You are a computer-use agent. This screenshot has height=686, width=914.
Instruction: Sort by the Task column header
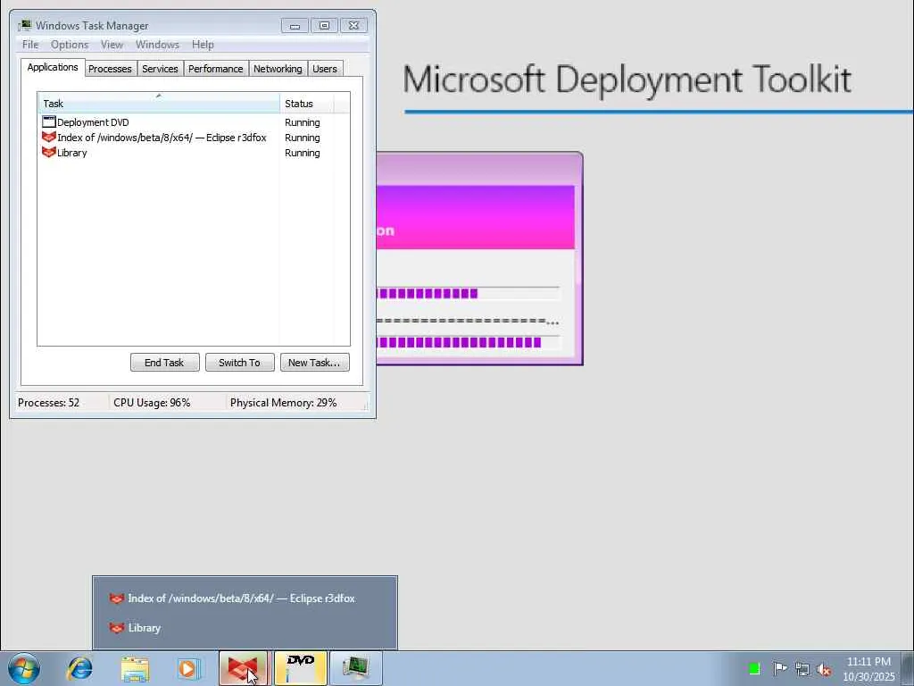[159, 104]
